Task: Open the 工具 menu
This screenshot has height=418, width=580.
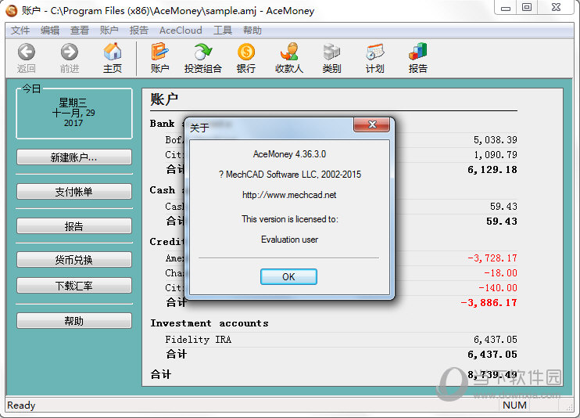Action: (x=222, y=31)
